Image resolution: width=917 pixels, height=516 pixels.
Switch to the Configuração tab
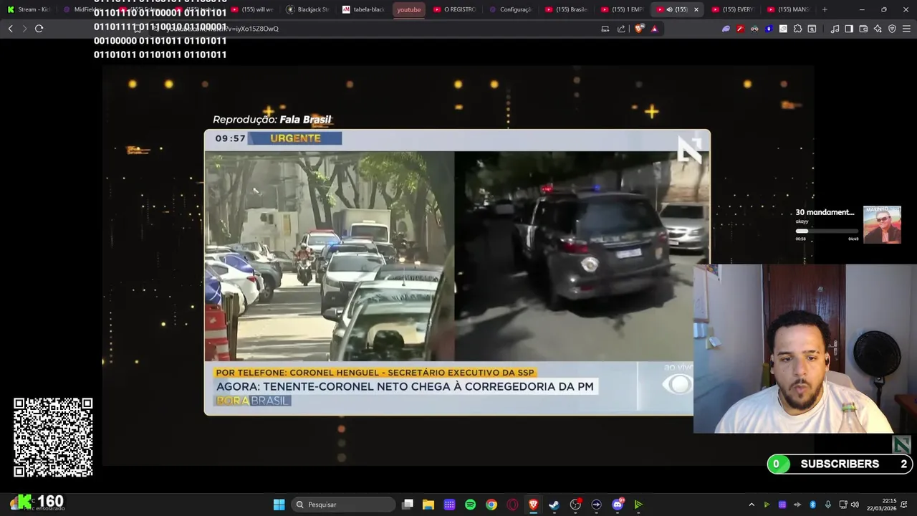[510, 9]
